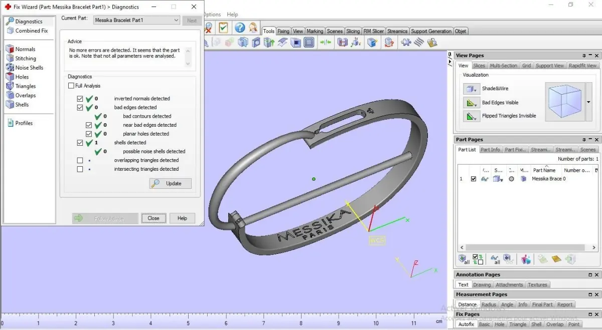This screenshot has height=330, width=602.
Task: Click the XYZ axes cube tool icon
Action: pyautogui.click(x=356, y=43)
